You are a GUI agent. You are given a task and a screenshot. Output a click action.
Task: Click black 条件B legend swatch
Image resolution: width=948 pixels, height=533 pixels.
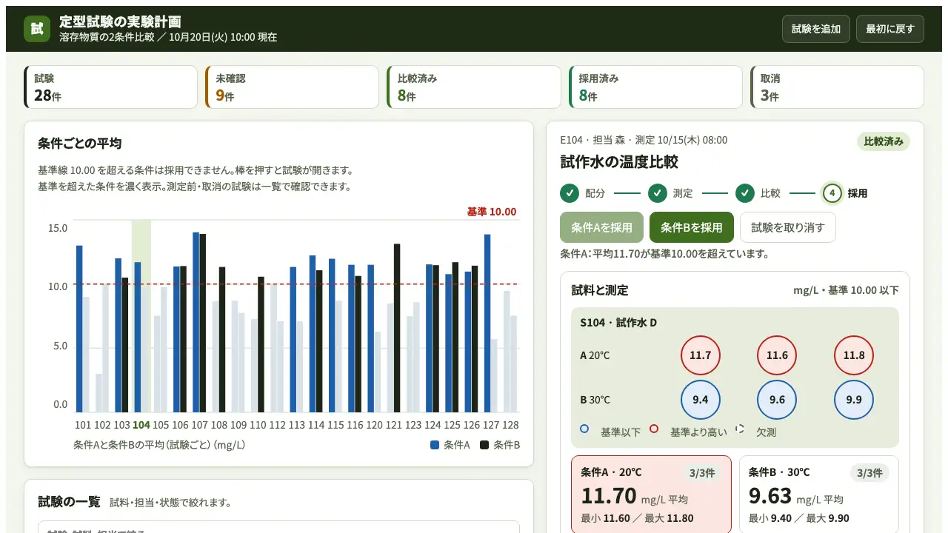484,445
